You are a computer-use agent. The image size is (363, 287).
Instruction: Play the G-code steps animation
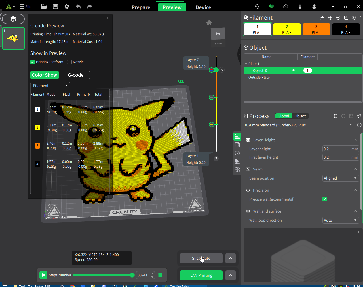[x=43, y=275]
